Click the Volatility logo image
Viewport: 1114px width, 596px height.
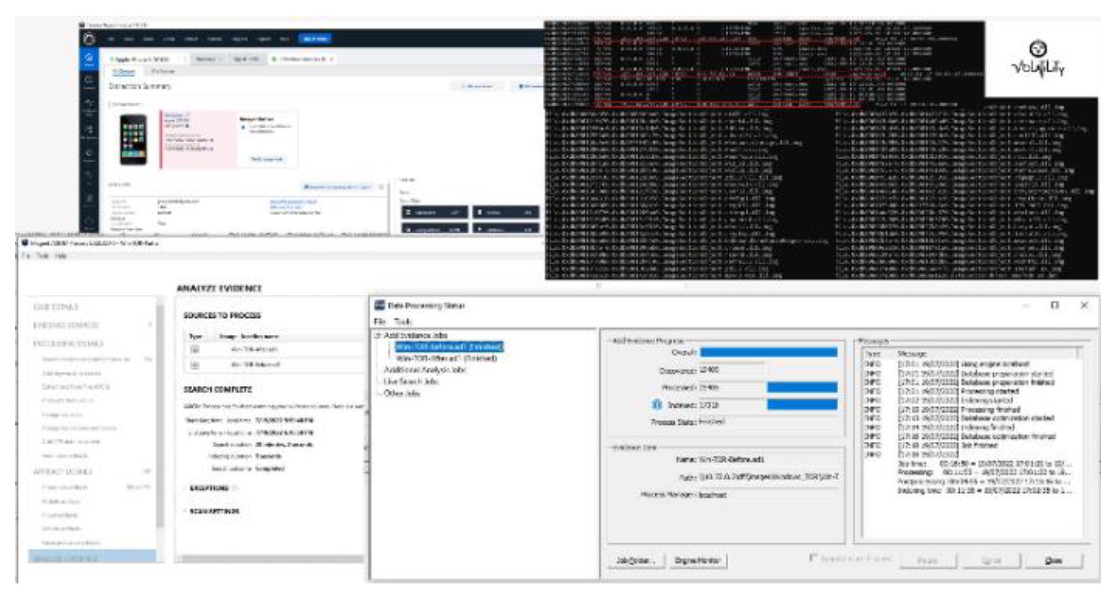[x=1038, y=58]
